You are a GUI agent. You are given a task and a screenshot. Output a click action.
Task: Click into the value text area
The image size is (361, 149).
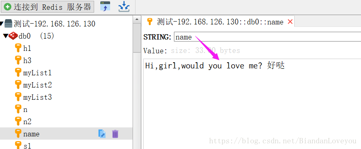[x=252, y=104]
